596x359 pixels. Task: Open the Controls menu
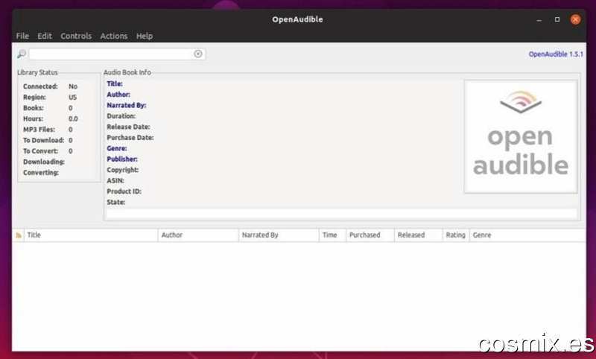point(76,36)
